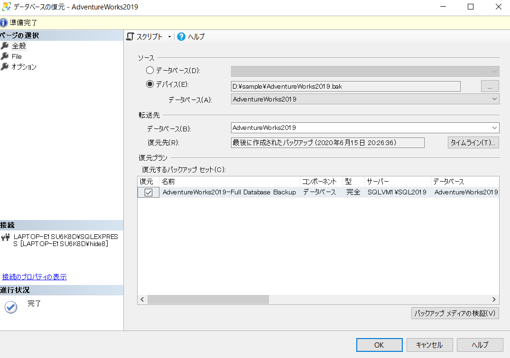
Task: Click the horizontal scrollbar thumb in backup sets
Action: (208, 300)
